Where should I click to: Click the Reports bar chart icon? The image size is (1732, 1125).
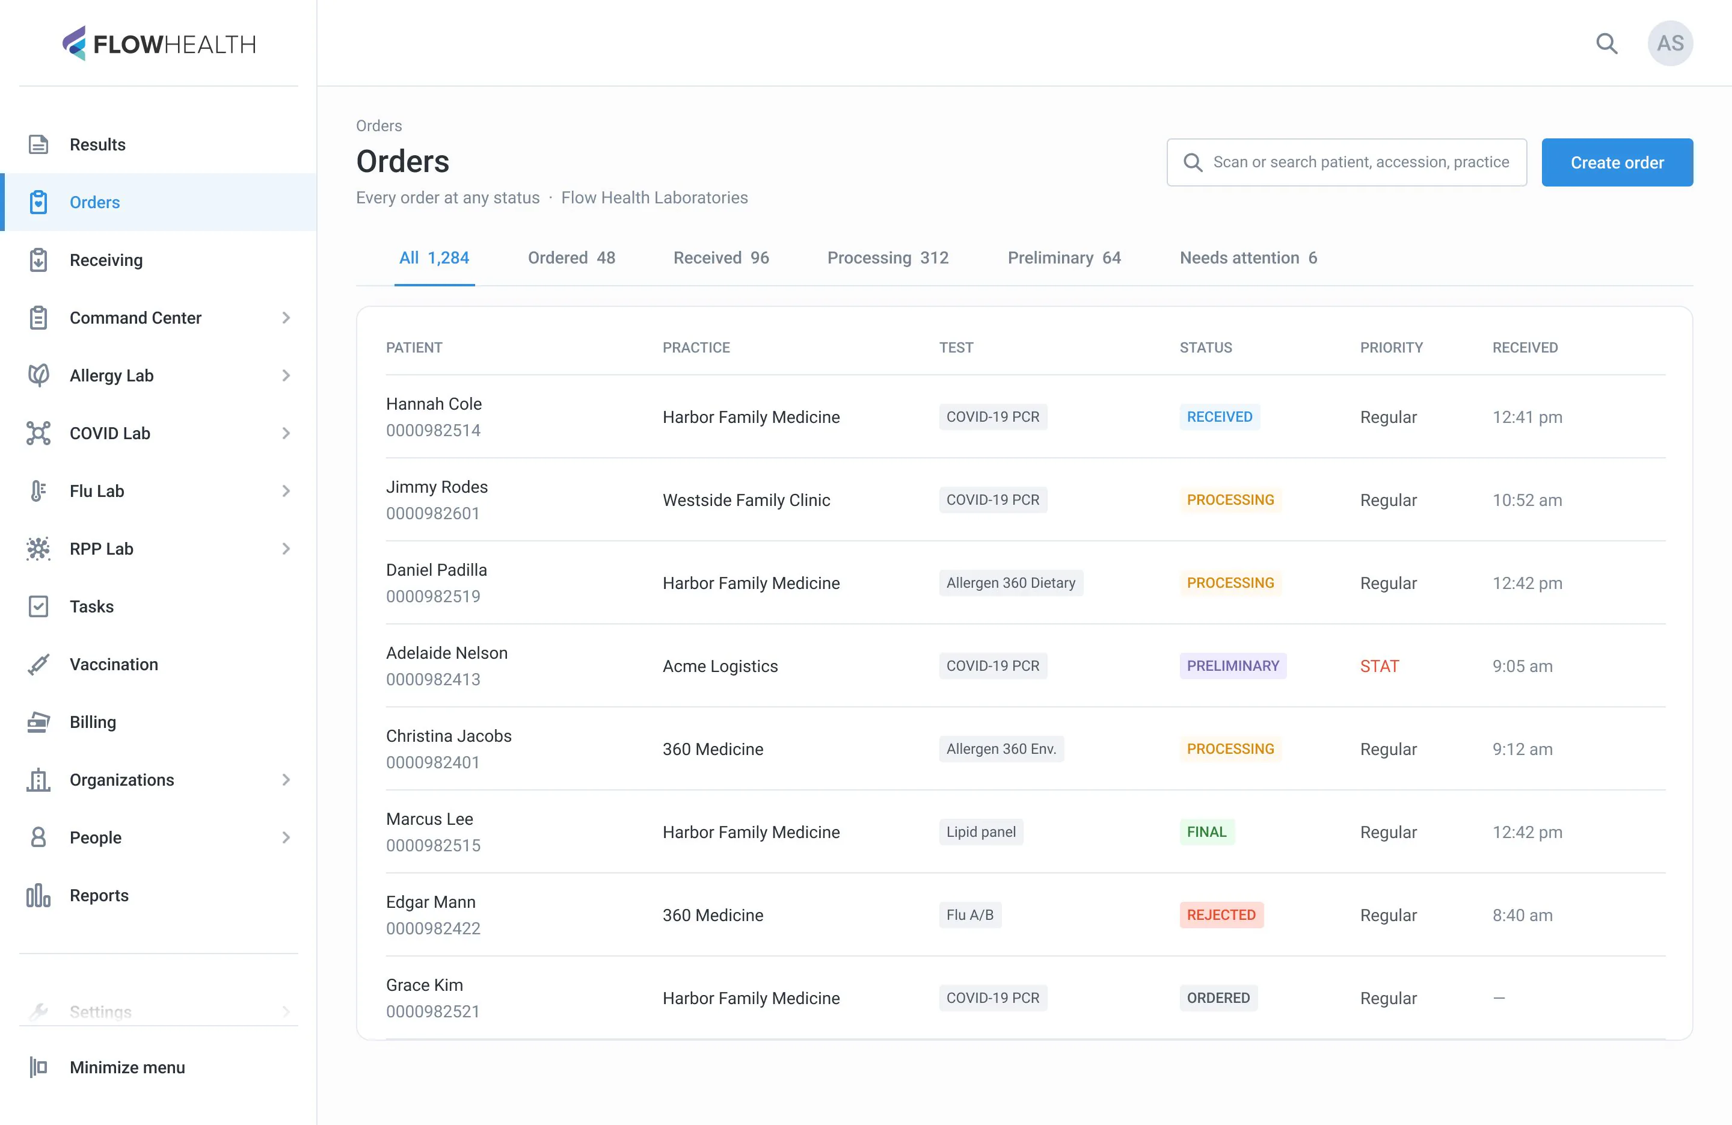(38, 895)
